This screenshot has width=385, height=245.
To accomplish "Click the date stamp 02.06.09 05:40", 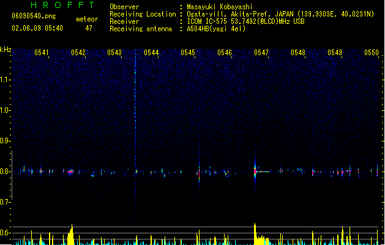I will click(x=37, y=28).
